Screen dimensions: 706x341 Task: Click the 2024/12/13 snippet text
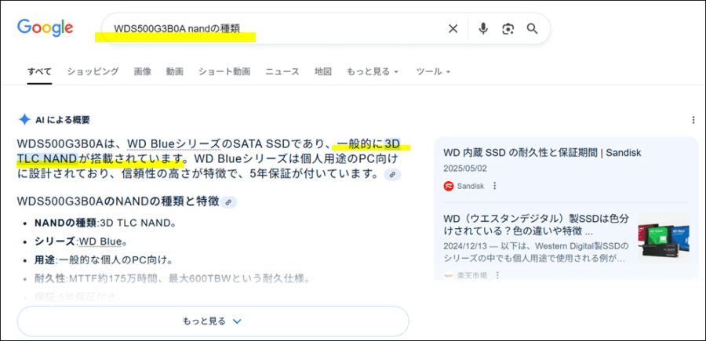click(536, 252)
